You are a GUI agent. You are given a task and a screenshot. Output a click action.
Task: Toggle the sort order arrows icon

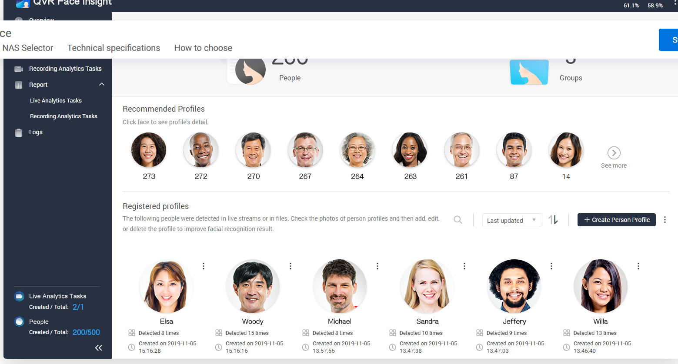point(553,220)
